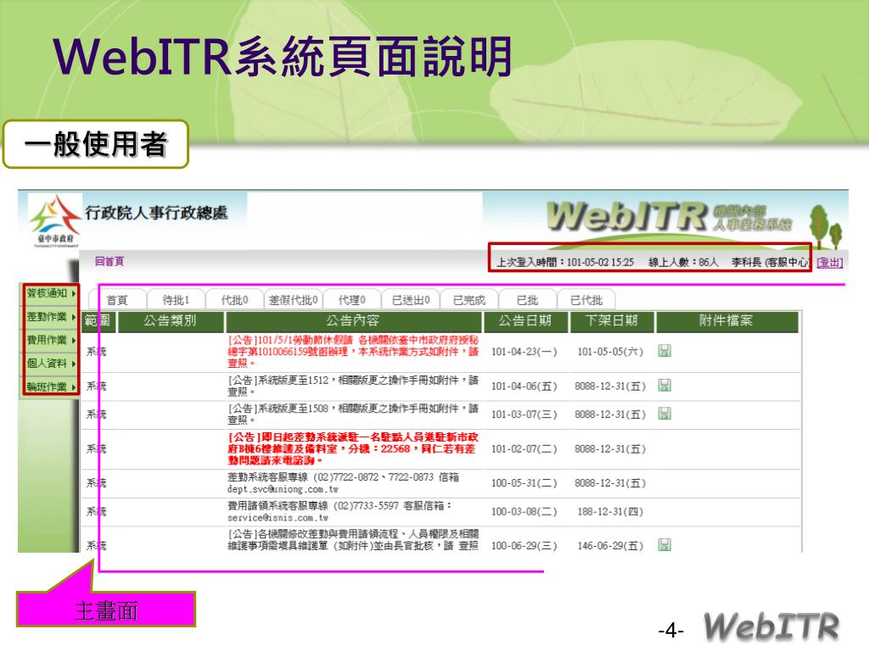Viewport: 869px width, 651px height.
Task: Open the 待批1 tab
Action: click(176, 300)
